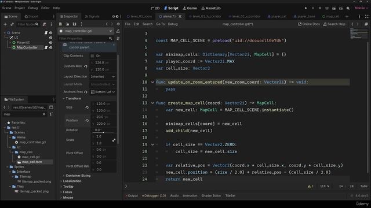The width and height of the screenshot is (371, 208).
Task: Reset Position property to default
Action: click(87, 121)
